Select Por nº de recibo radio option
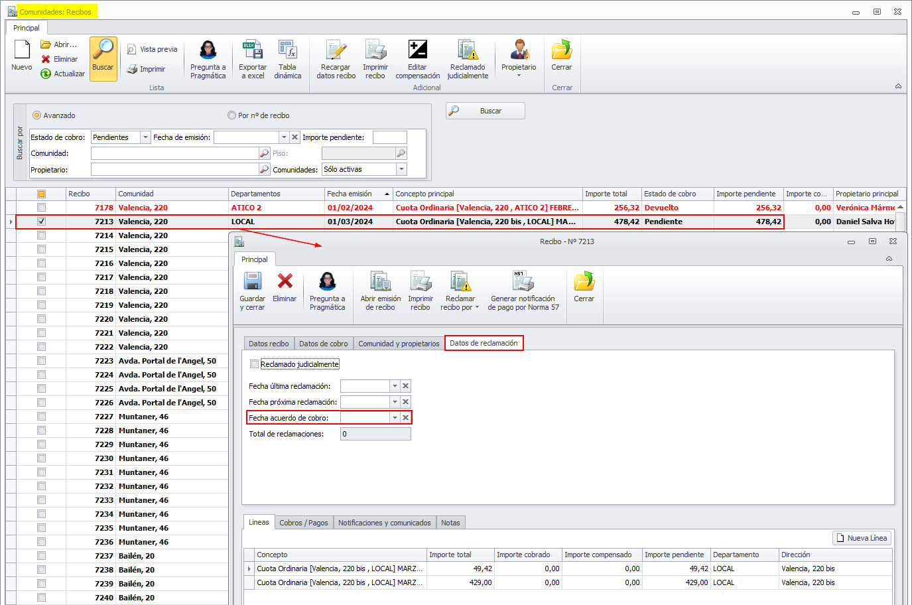Viewport: 912px width, 605px height. pyautogui.click(x=231, y=115)
